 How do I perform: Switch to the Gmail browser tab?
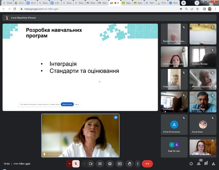8,3
